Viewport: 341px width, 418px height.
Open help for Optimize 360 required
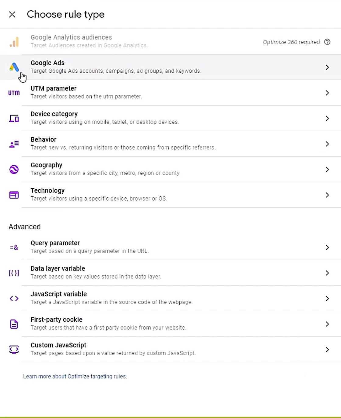tap(327, 42)
